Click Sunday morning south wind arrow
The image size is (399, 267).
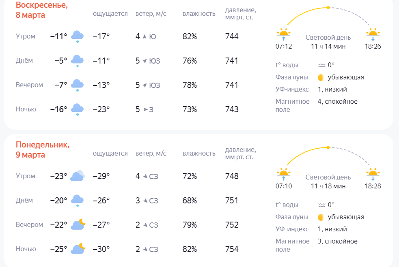click(144, 36)
